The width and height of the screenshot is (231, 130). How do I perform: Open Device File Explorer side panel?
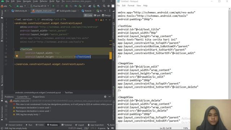(114, 110)
